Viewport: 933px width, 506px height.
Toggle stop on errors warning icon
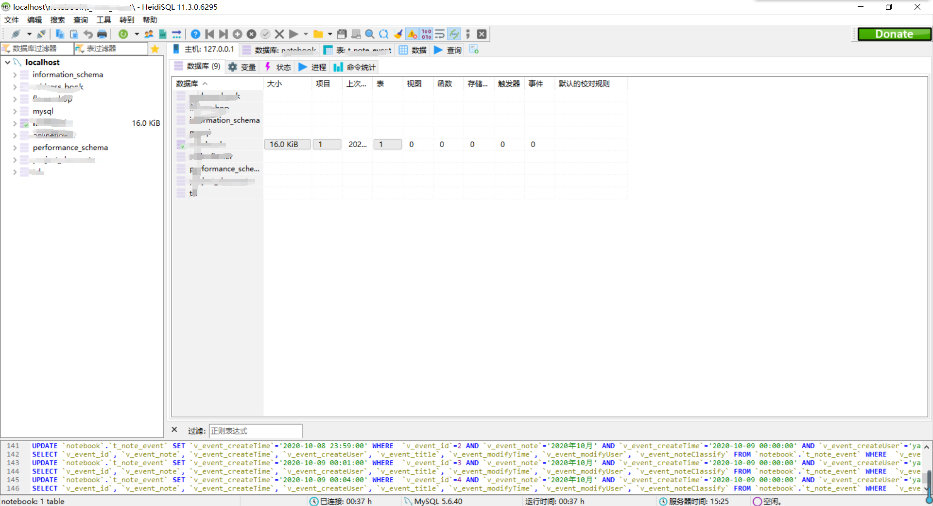[x=412, y=34]
